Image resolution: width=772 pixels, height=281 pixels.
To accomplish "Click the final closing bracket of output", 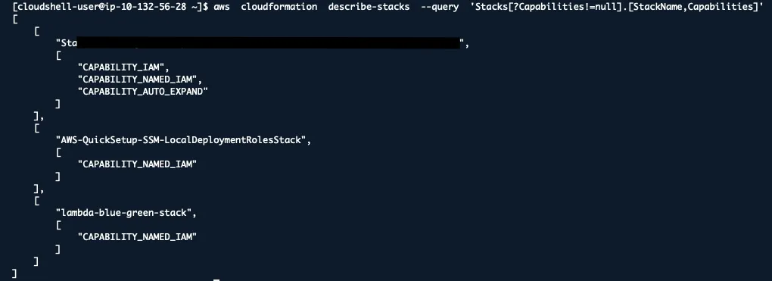I will [x=14, y=273].
